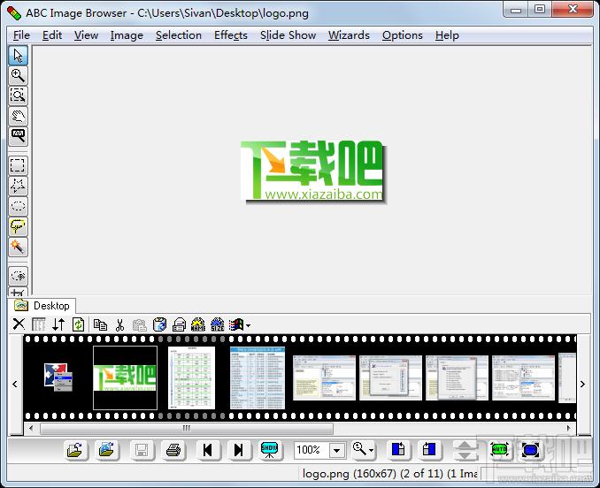This screenshot has width=600, height=488.
Task: Click the scissors cut icon
Action: tap(120, 324)
